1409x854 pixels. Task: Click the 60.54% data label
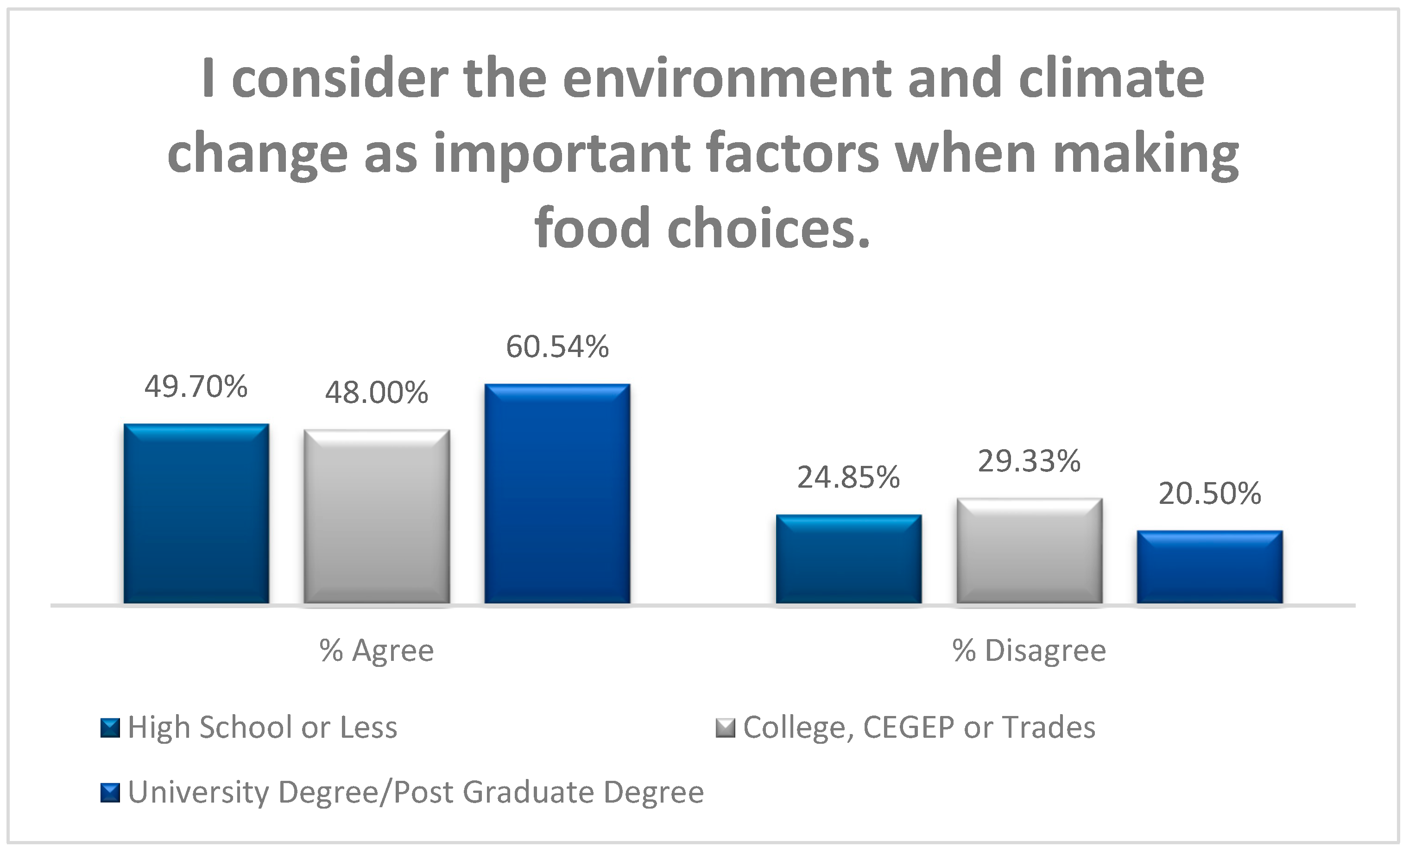557,347
